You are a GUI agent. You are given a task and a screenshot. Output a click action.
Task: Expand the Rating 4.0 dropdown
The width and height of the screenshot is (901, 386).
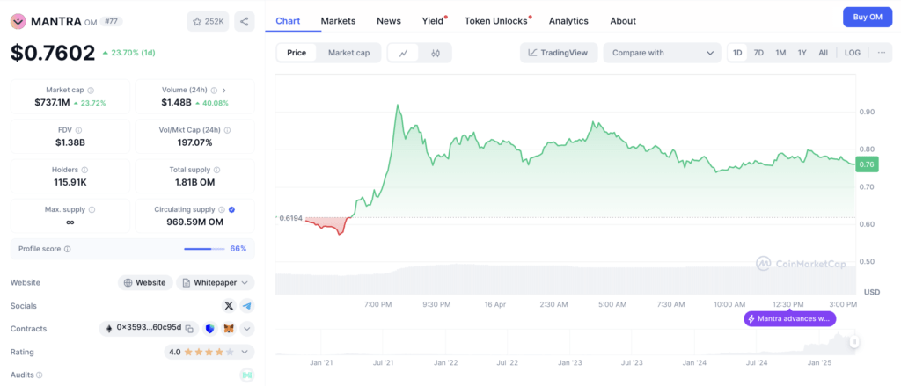click(x=209, y=352)
